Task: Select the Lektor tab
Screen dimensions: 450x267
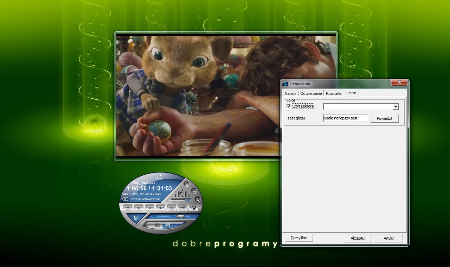Action: 351,93
